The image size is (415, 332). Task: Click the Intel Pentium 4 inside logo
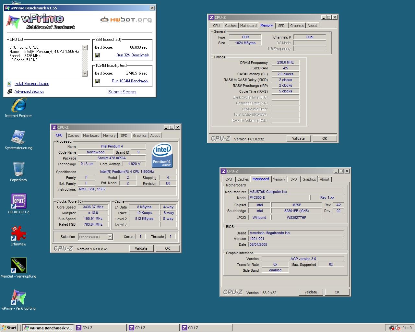tap(162, 155)
